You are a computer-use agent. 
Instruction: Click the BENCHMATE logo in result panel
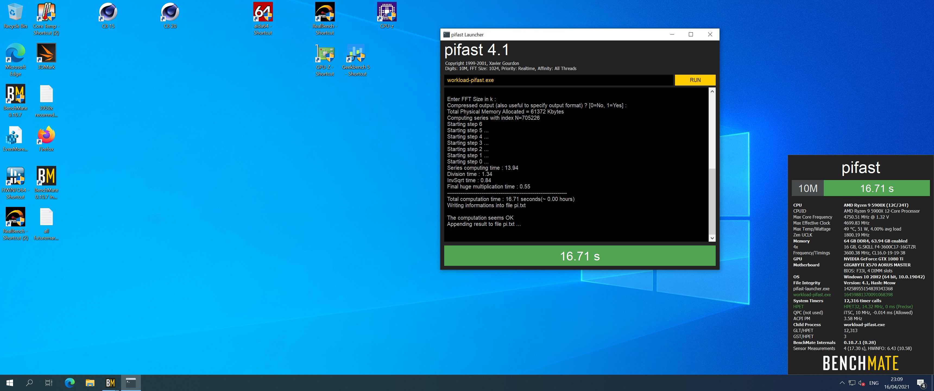pyautogui.click(x=860, y=363)
